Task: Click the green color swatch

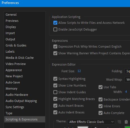Action: point(127,127)
